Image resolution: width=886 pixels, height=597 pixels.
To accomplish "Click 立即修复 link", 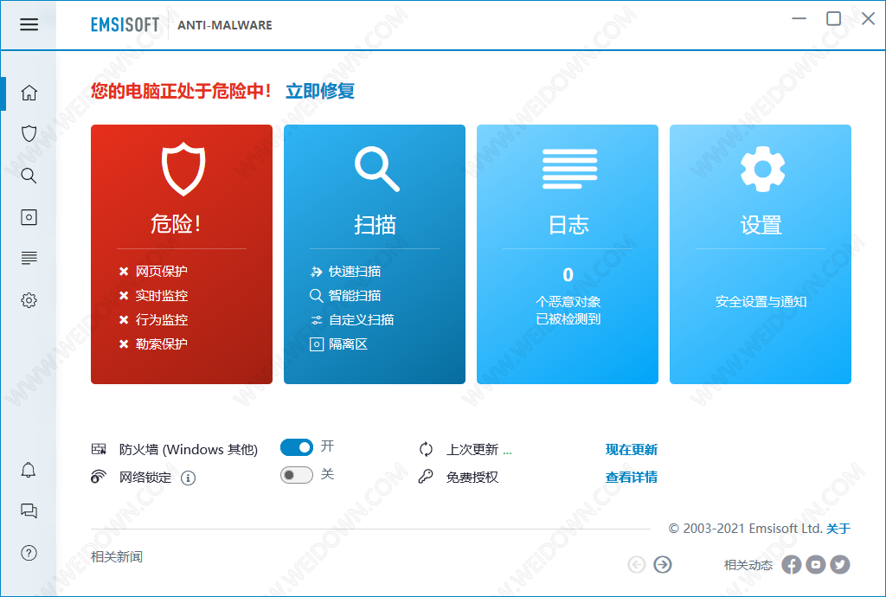I will pos(320,91).
